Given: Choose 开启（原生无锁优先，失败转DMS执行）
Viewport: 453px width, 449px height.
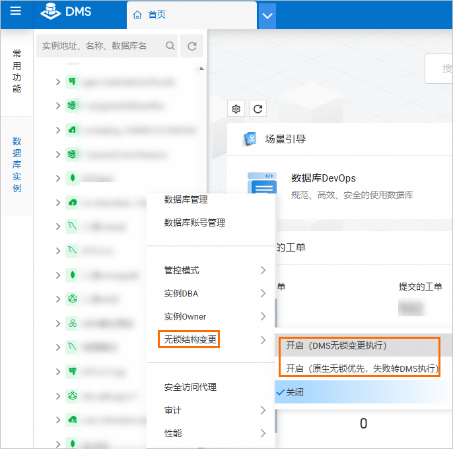Looking at the screenshot, I should pos(363,368).
